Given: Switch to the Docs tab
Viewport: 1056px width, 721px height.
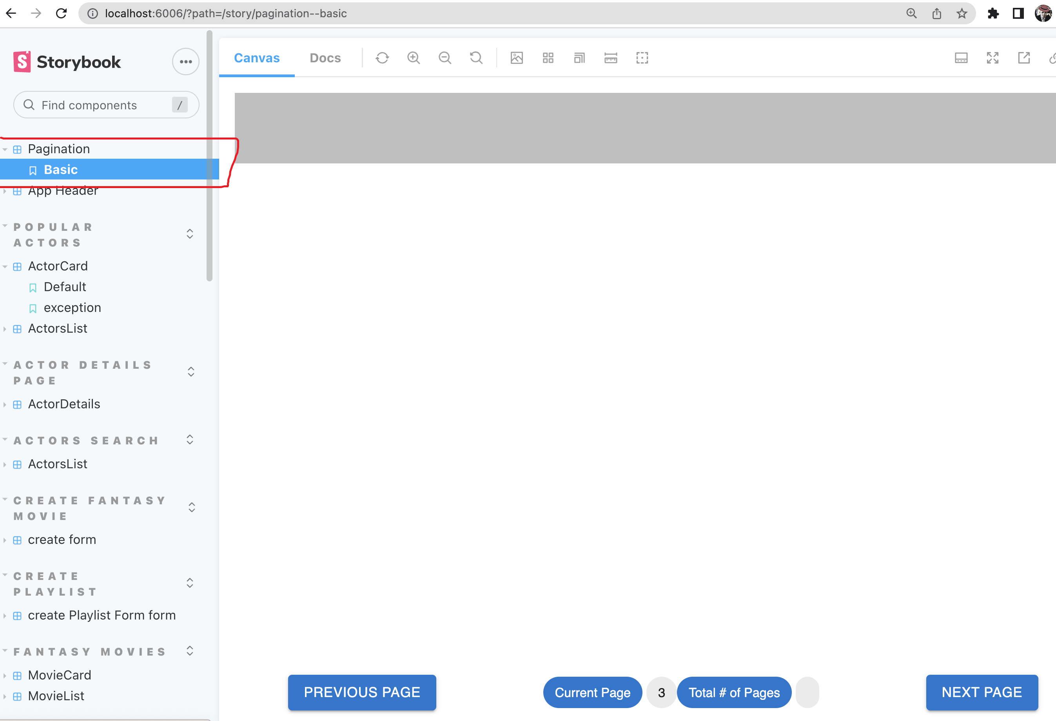Looking at the screenshot, I should click(325, 58).
